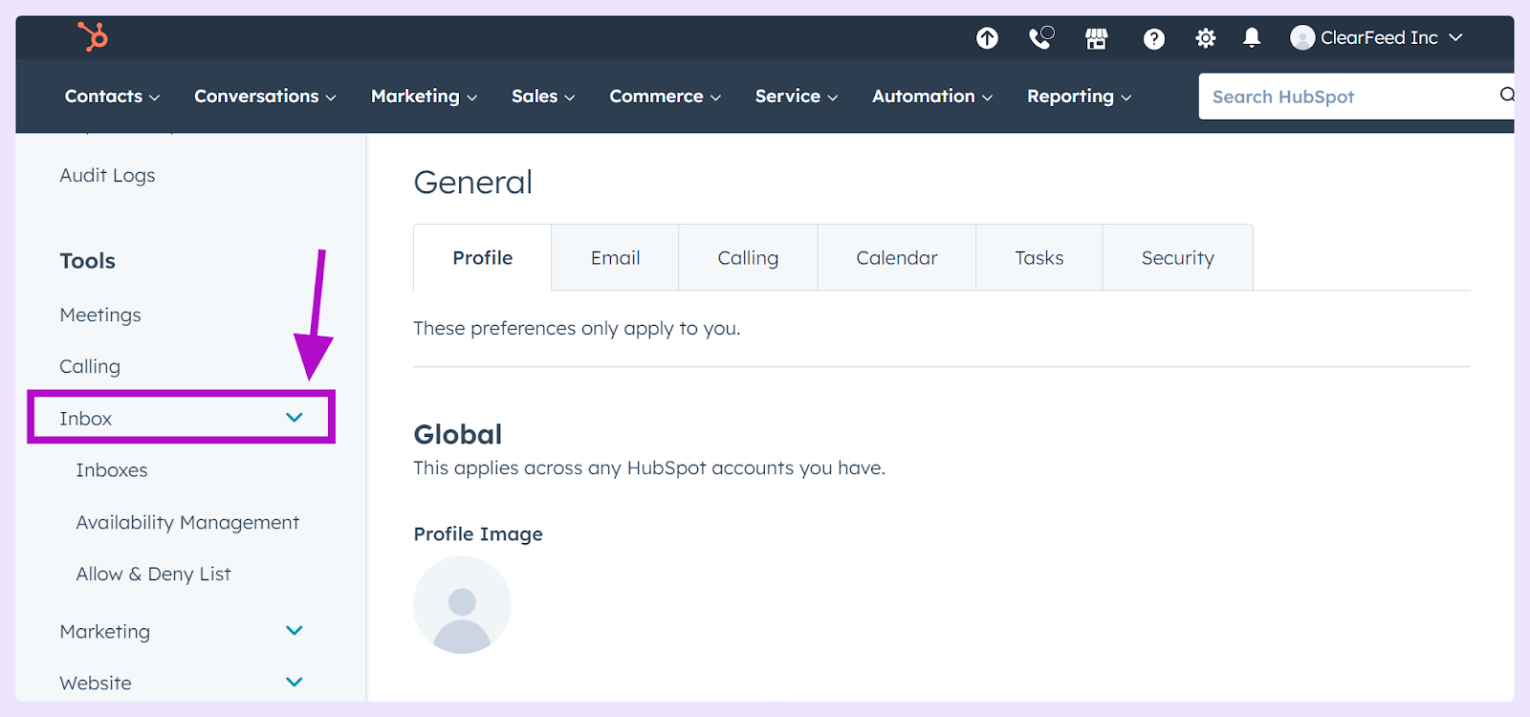Screen dimensions: 1530x717
Task: Switch to the Calling tab
Action: tap(748, 258)
